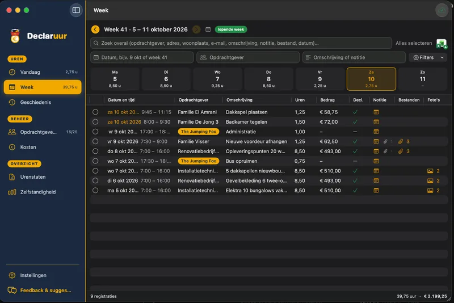Open Vandaag in the sidebar
Viewport: 454px width, 303px height.
click(x=43, y=72)
